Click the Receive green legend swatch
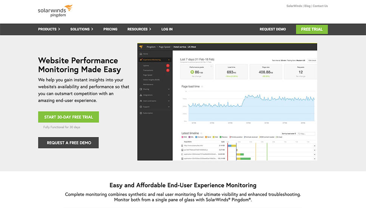Viewport: 366px width, 208px height. click(220, 137)
